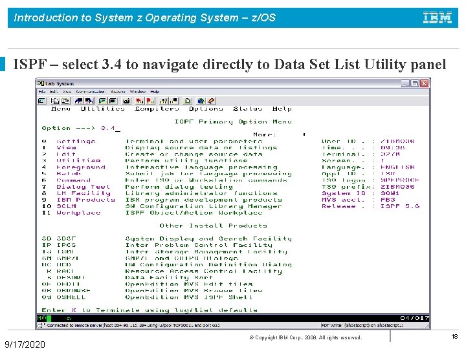Select option 3 Utilities
The width and height of the screenshot is (466, 349).
(78, 161)
